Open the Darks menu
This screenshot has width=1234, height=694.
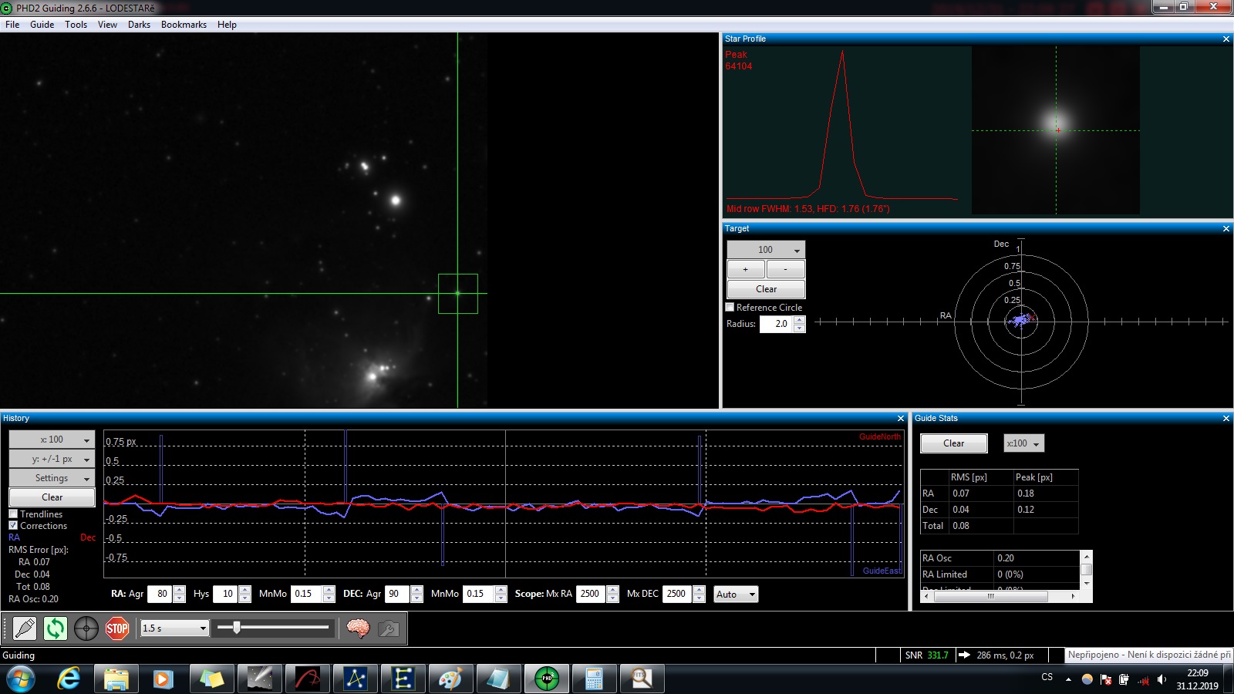point(139,25)
